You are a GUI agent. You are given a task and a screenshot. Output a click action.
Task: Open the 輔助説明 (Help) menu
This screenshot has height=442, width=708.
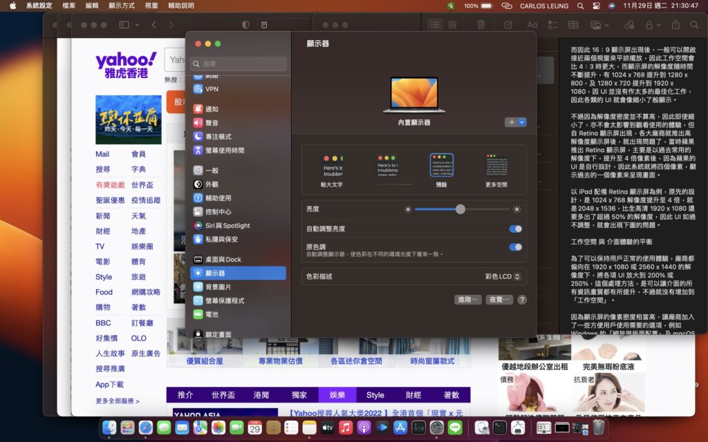pos(181,6)
